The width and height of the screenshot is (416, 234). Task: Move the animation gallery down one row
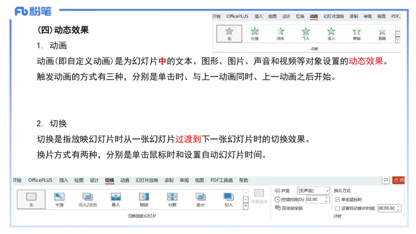(x=397, y=34)
